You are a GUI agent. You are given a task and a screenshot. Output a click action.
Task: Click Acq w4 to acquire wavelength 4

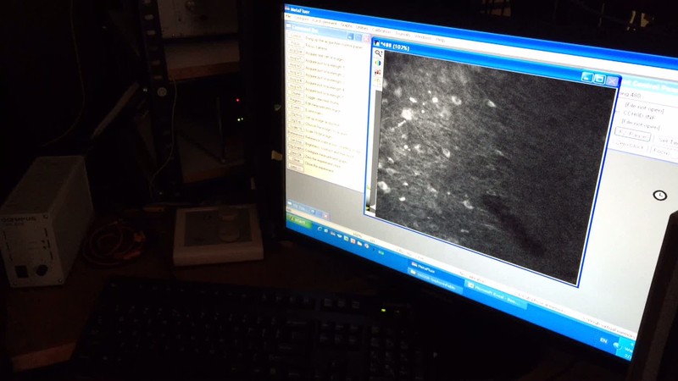(295, 80)
